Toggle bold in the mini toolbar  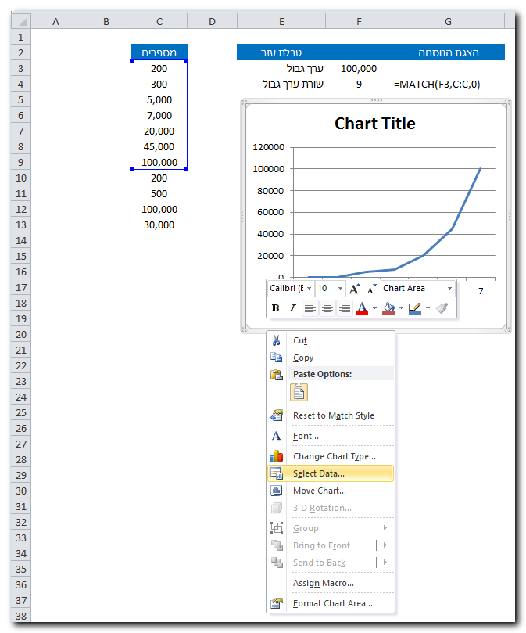click(275, 308)
